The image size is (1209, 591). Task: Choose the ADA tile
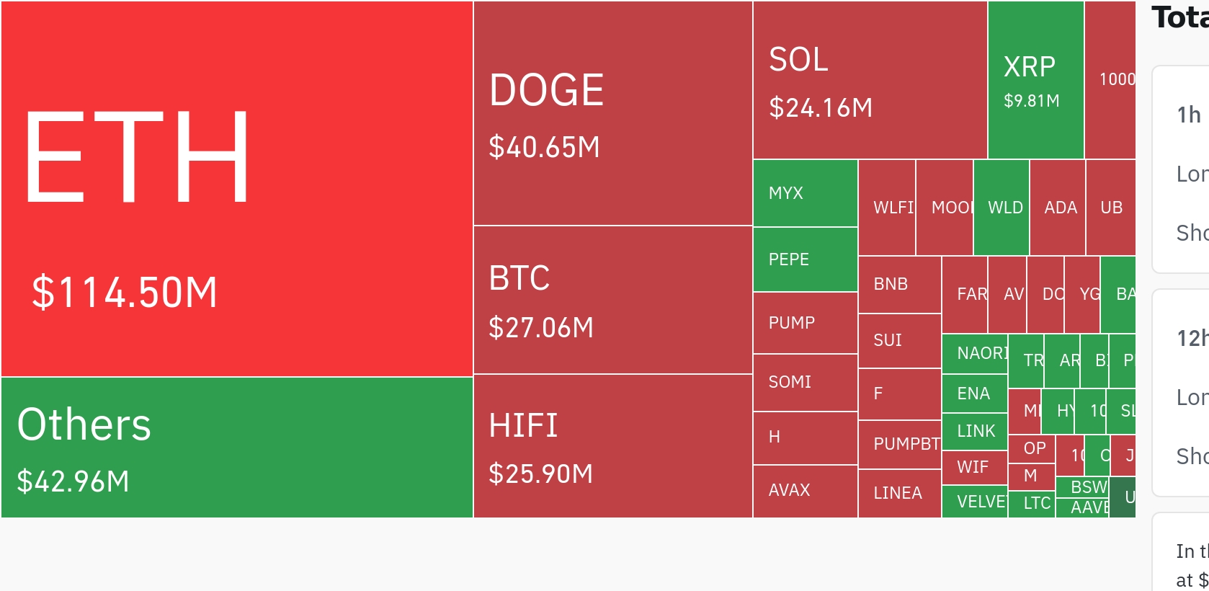[1057, 208]
